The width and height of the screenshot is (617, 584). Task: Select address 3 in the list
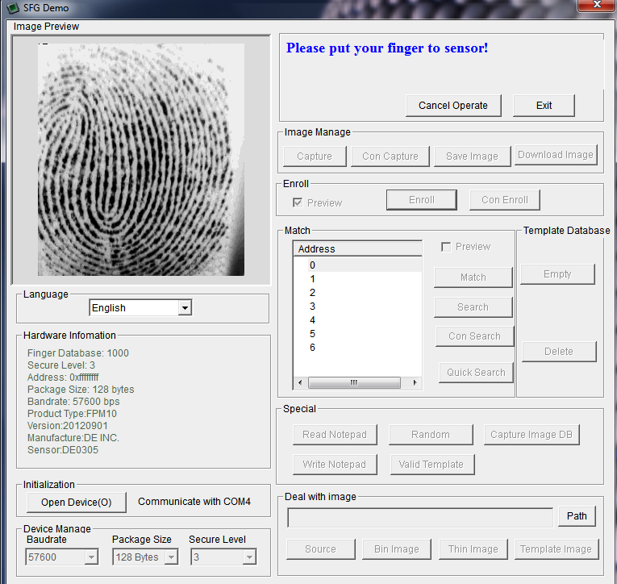click(x=357, y=307)
